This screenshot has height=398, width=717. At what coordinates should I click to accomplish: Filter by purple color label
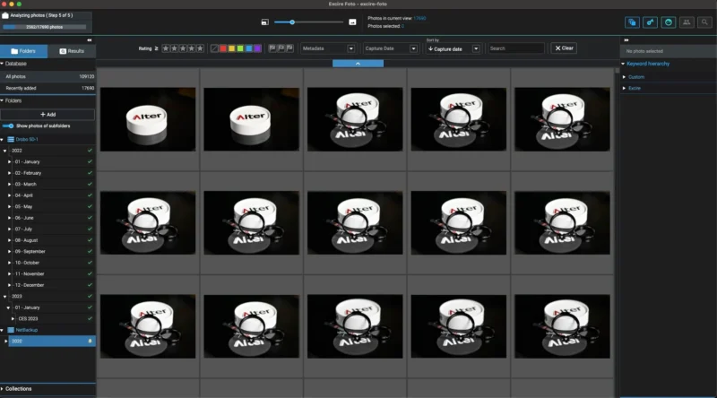point(257,48)
